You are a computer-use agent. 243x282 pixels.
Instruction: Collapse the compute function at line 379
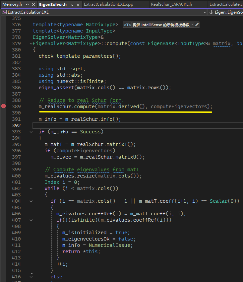(31, 43)
